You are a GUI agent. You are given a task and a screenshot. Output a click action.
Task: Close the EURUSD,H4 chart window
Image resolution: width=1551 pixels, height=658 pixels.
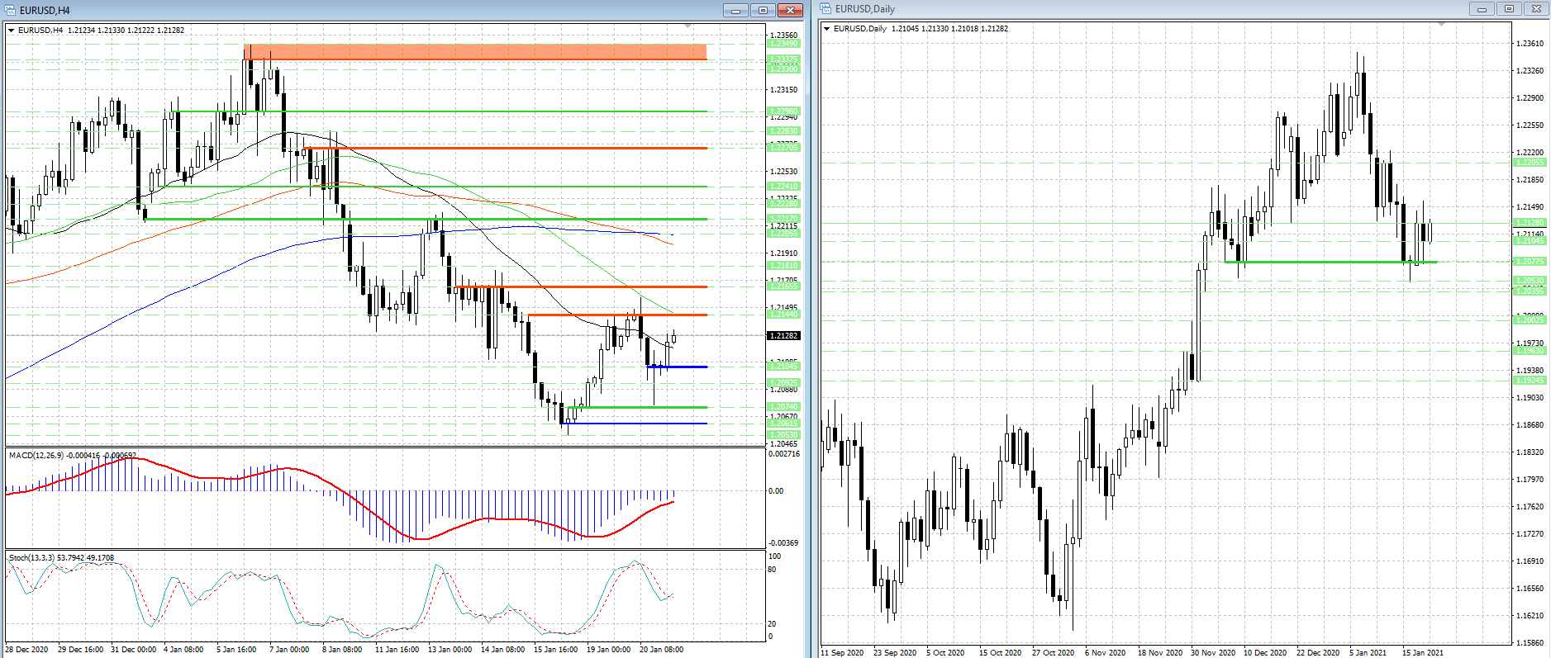click(x=790, y=10)
